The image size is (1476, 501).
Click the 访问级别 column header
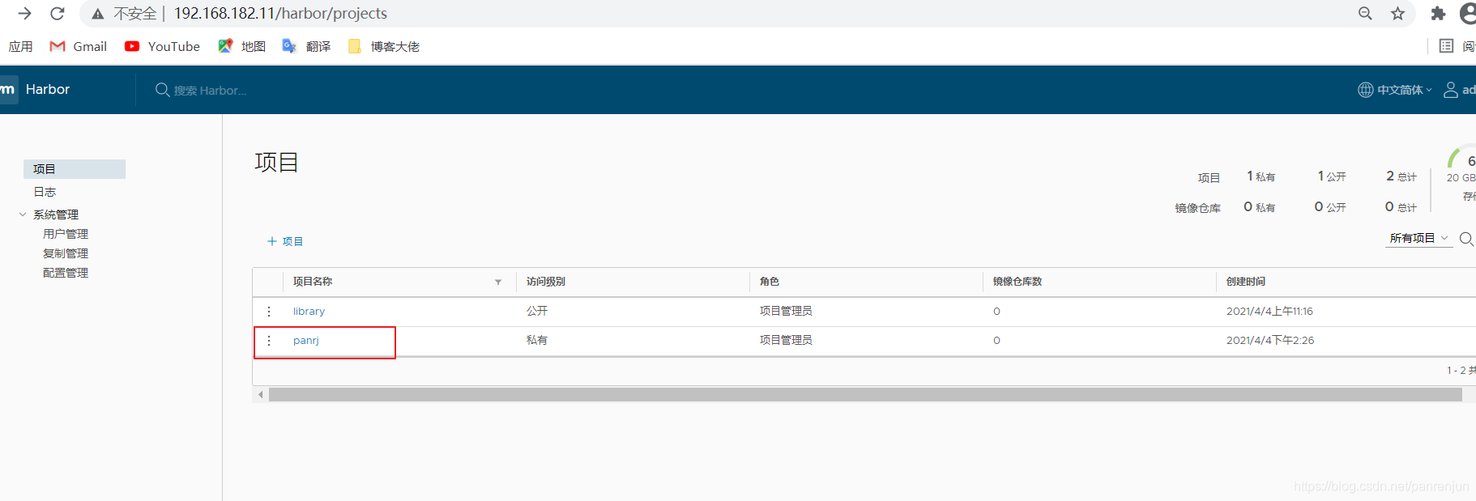coord(546,282)
